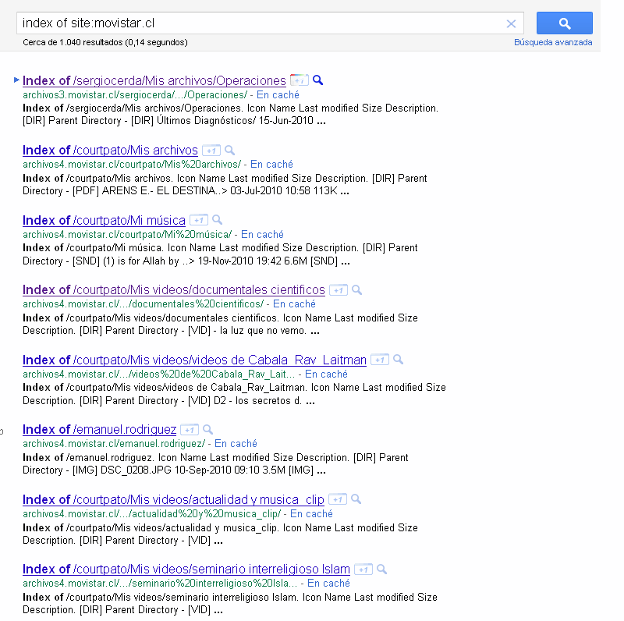Open En caché for documentales%20cientificos result
The width and height of the screenshot is (624, 621).
click(294, 304)
